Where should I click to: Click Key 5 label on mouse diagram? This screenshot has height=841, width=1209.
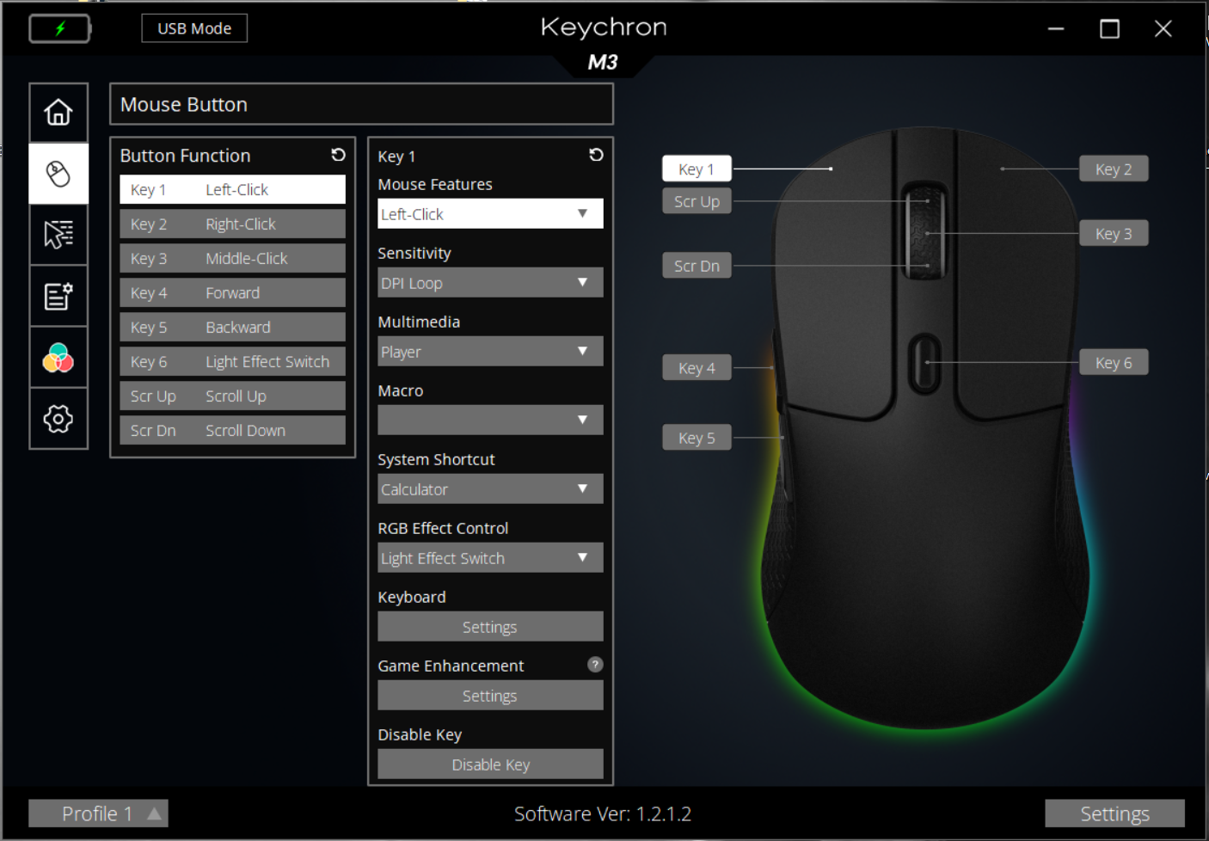pos(697,438)
